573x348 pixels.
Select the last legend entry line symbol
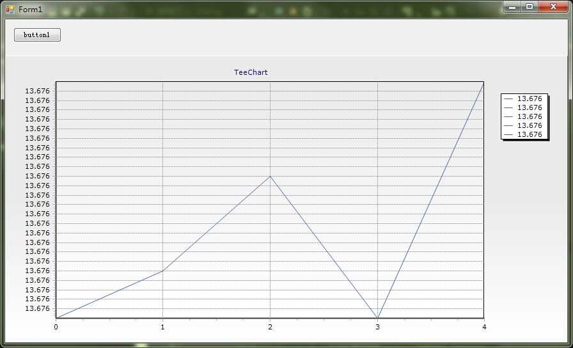[508, 135]
